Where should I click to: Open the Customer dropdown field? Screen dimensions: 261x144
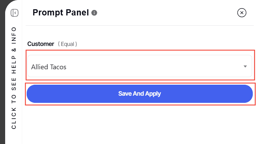140,66
